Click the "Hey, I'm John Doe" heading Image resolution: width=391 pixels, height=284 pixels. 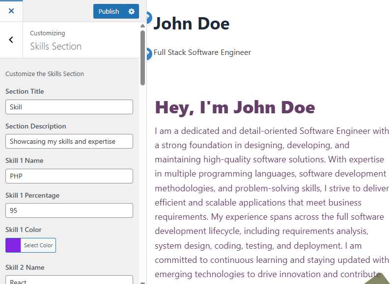235,107
